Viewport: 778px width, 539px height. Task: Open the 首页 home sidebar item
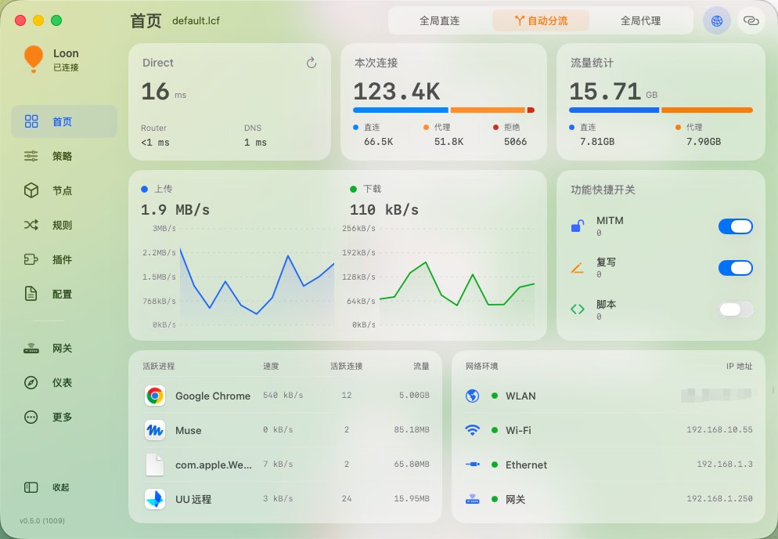(64, 121)
